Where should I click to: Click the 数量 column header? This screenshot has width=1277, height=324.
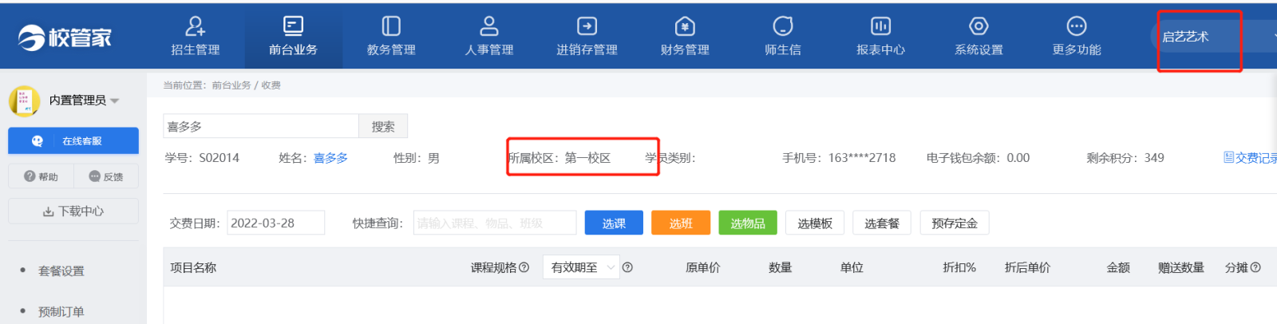tap(780, 268)
